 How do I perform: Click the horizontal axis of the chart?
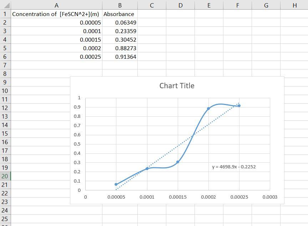178,190
